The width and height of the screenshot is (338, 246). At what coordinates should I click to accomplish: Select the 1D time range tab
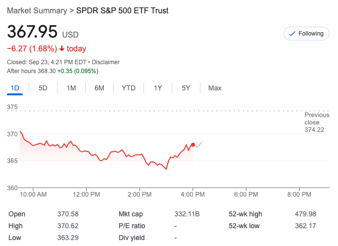click(15, 88)
